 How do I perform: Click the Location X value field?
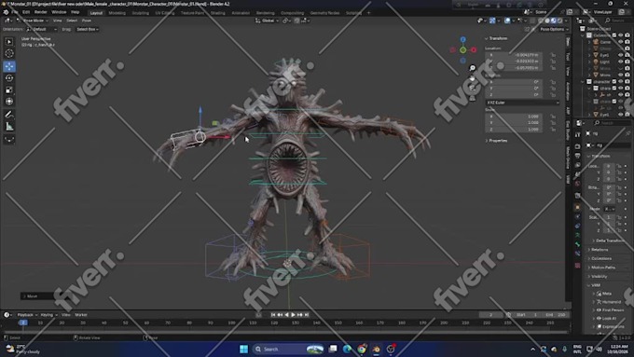[514, 55]
